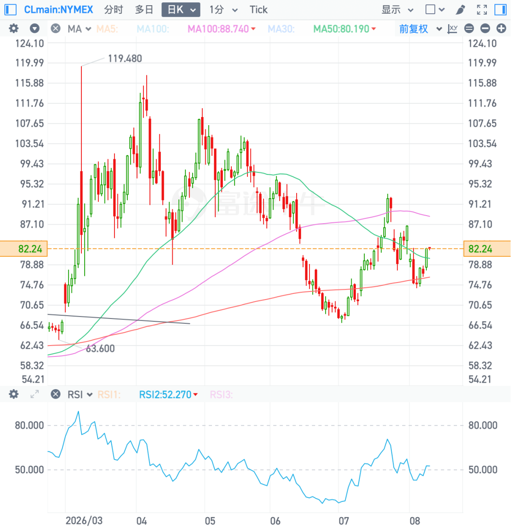Toggle the faded blue MA100 line
Viewport: 511px width, 528px height.
coord(153,29)
